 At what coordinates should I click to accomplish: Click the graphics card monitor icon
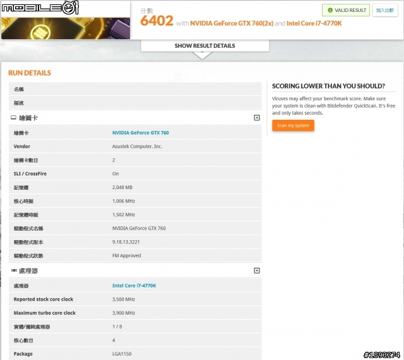[x=13, y=118]
